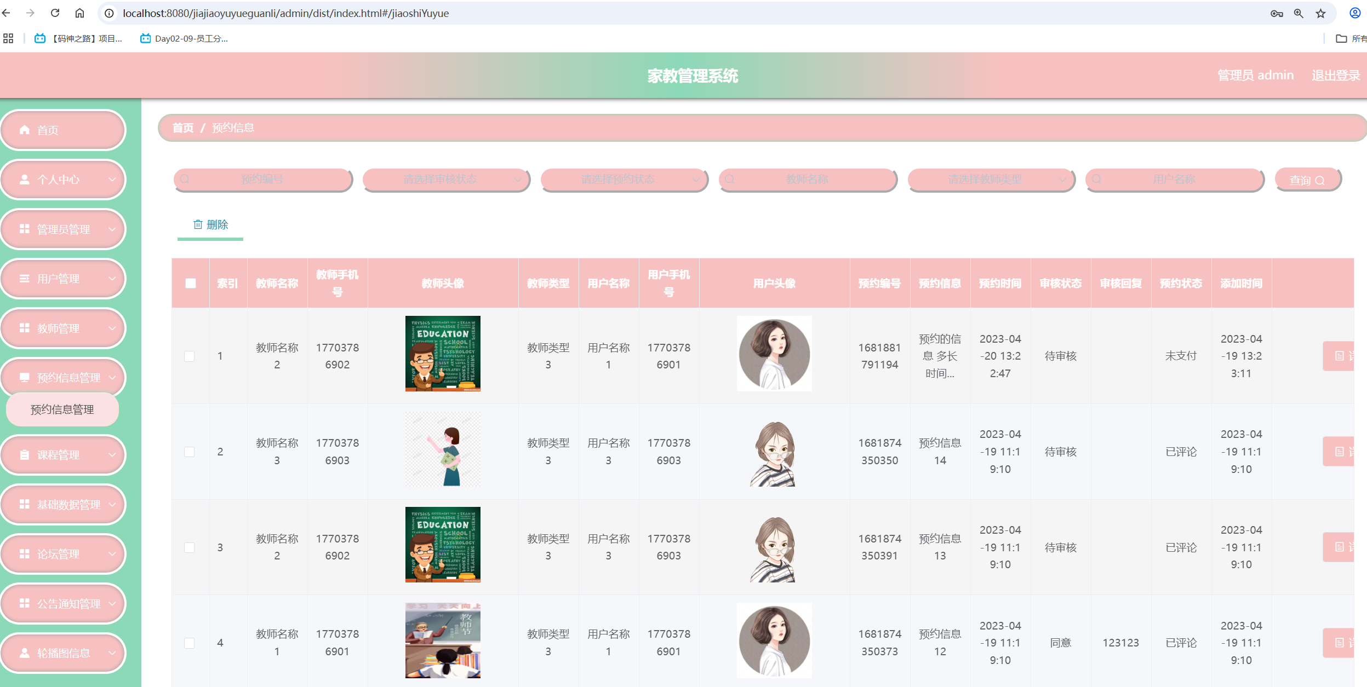Click the search icon inside 教师名称 field
The width and height of the screenshot is (1367, 687).
point(730,179)
